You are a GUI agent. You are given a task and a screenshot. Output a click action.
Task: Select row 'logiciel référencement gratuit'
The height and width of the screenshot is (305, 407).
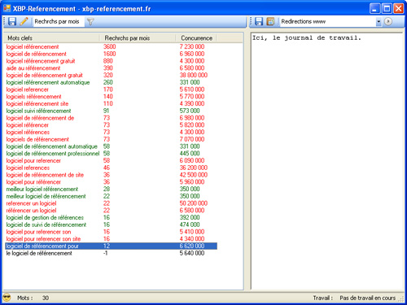point(111,61)
